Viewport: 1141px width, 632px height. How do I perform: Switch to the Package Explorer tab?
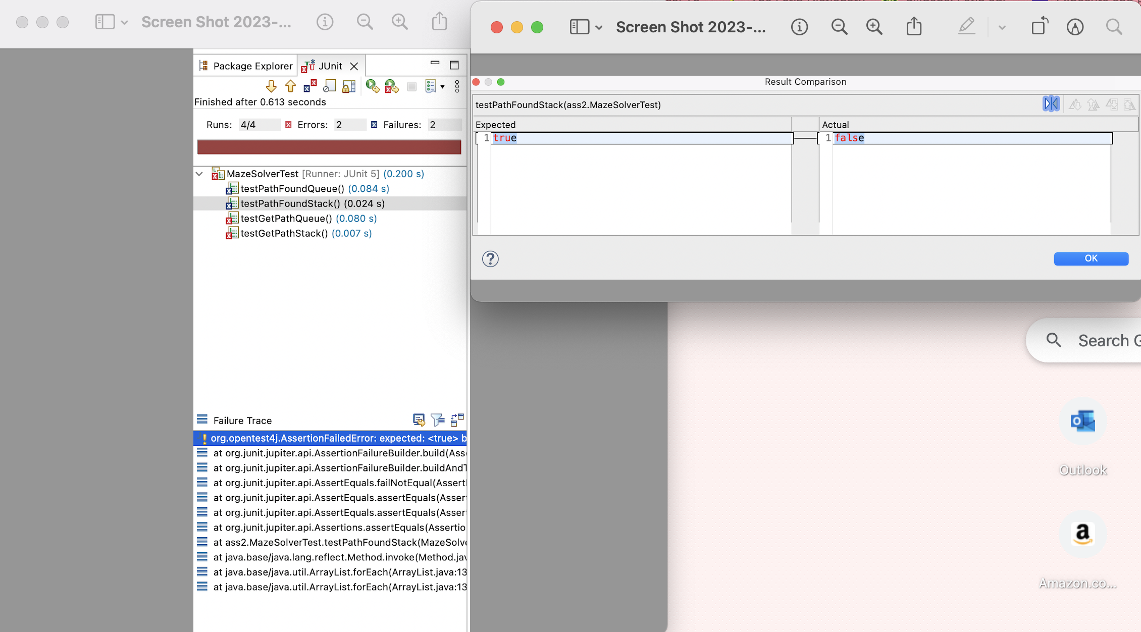tap(246, 66)
